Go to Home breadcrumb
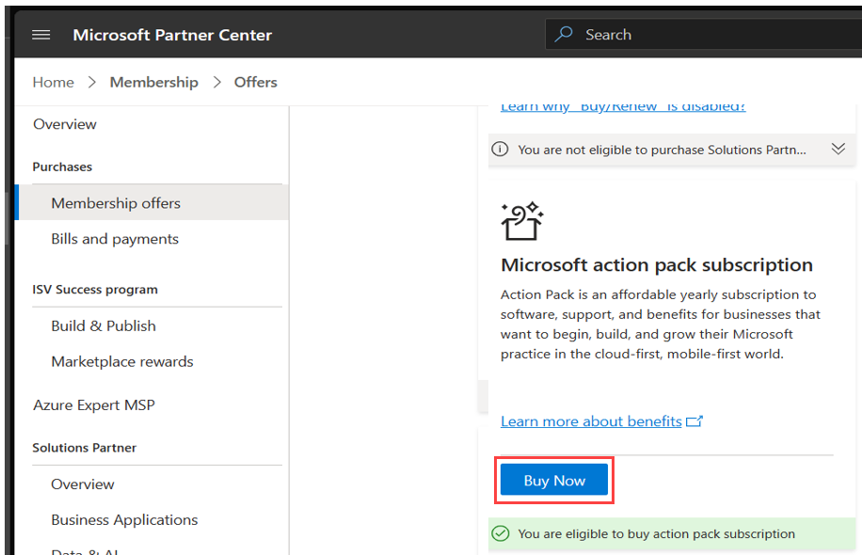The image size is (862, 555). [54, 82]
